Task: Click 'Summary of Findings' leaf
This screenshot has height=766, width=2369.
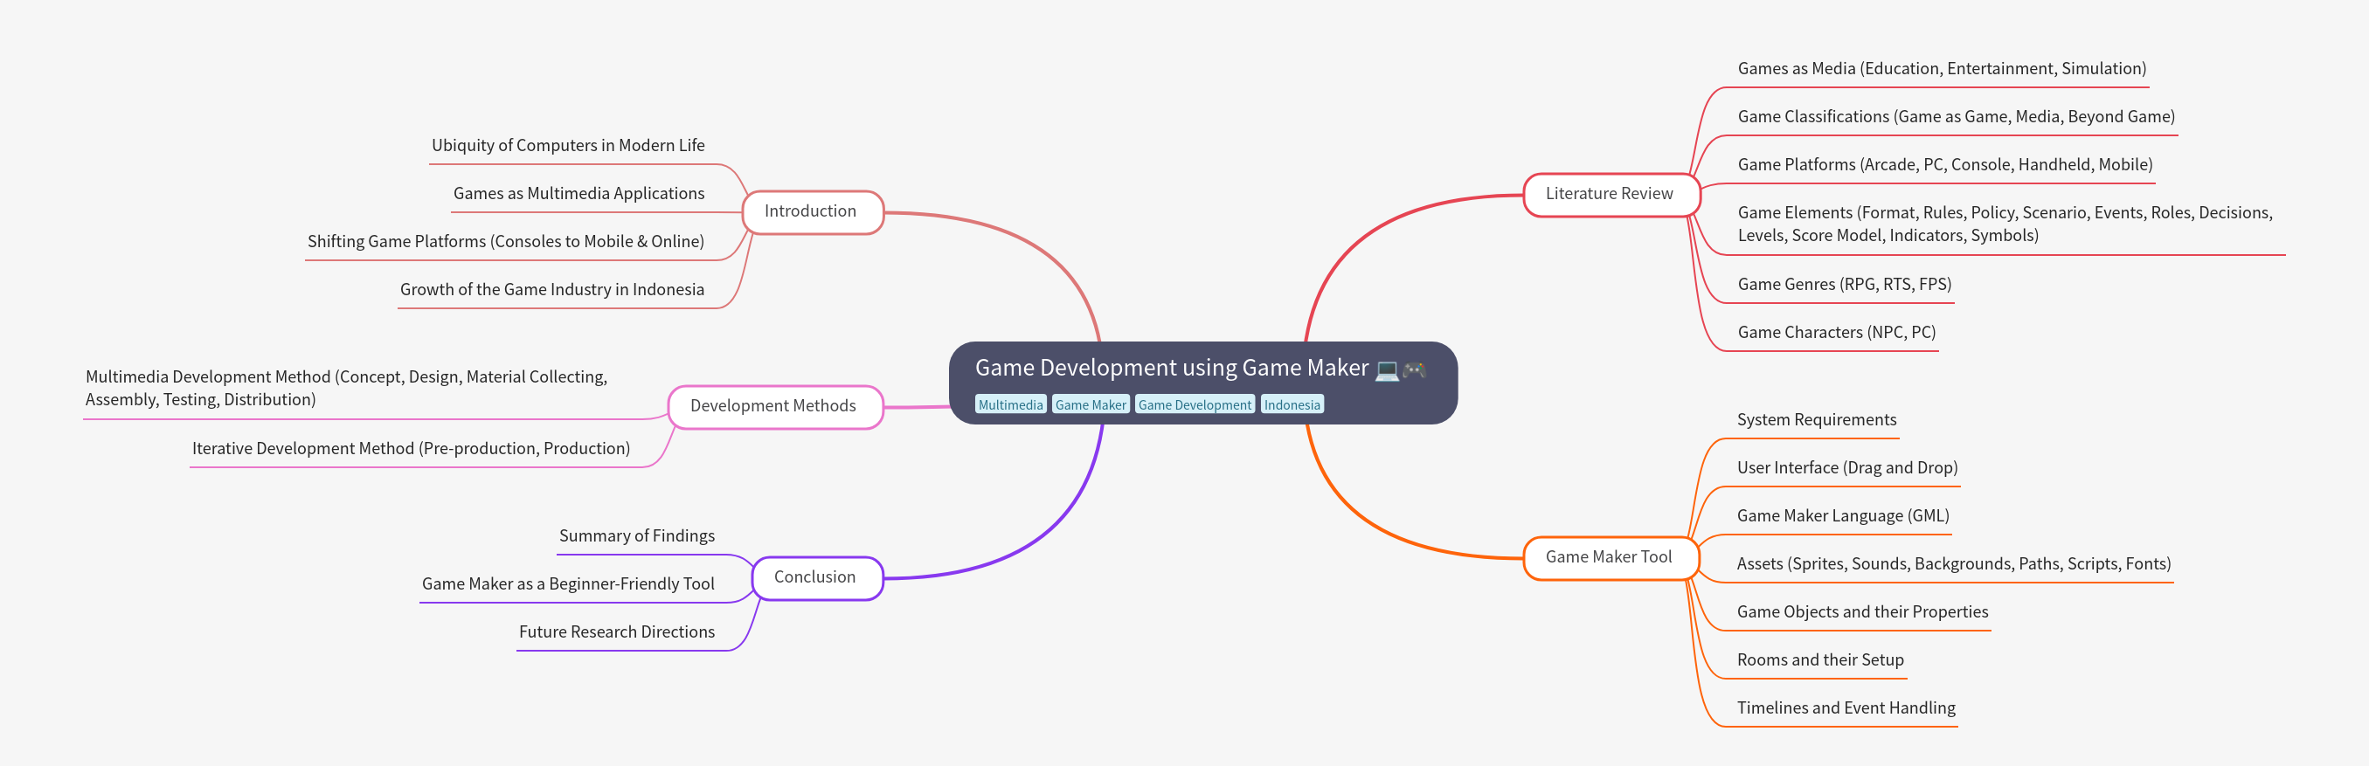Action: (636, 535)
